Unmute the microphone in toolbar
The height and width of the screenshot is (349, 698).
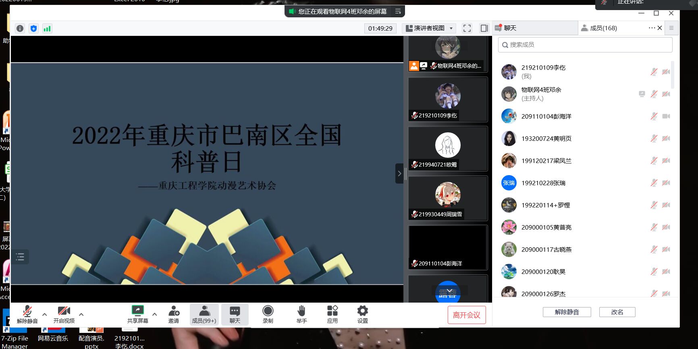click(27, 314)
